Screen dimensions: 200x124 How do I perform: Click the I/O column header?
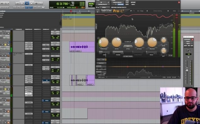pyautogui.click(x=55, y=30)
